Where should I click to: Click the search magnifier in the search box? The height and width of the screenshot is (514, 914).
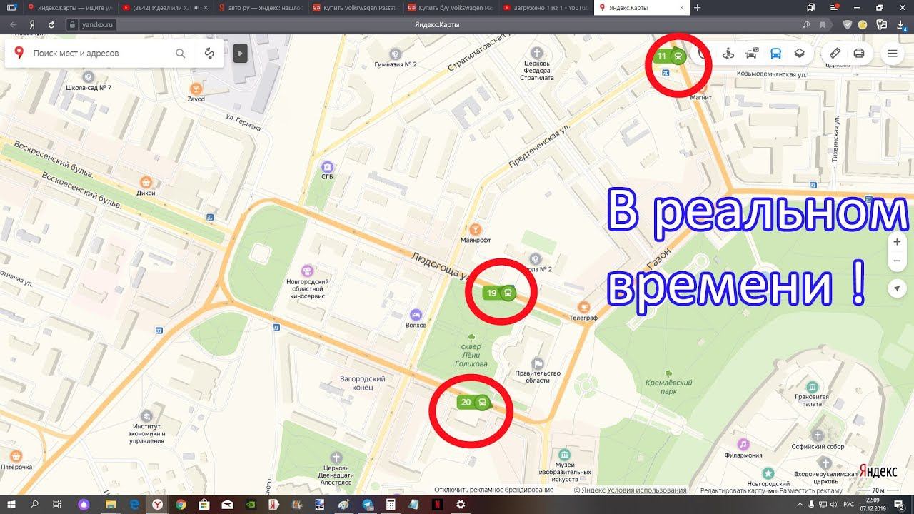[181, 53]
